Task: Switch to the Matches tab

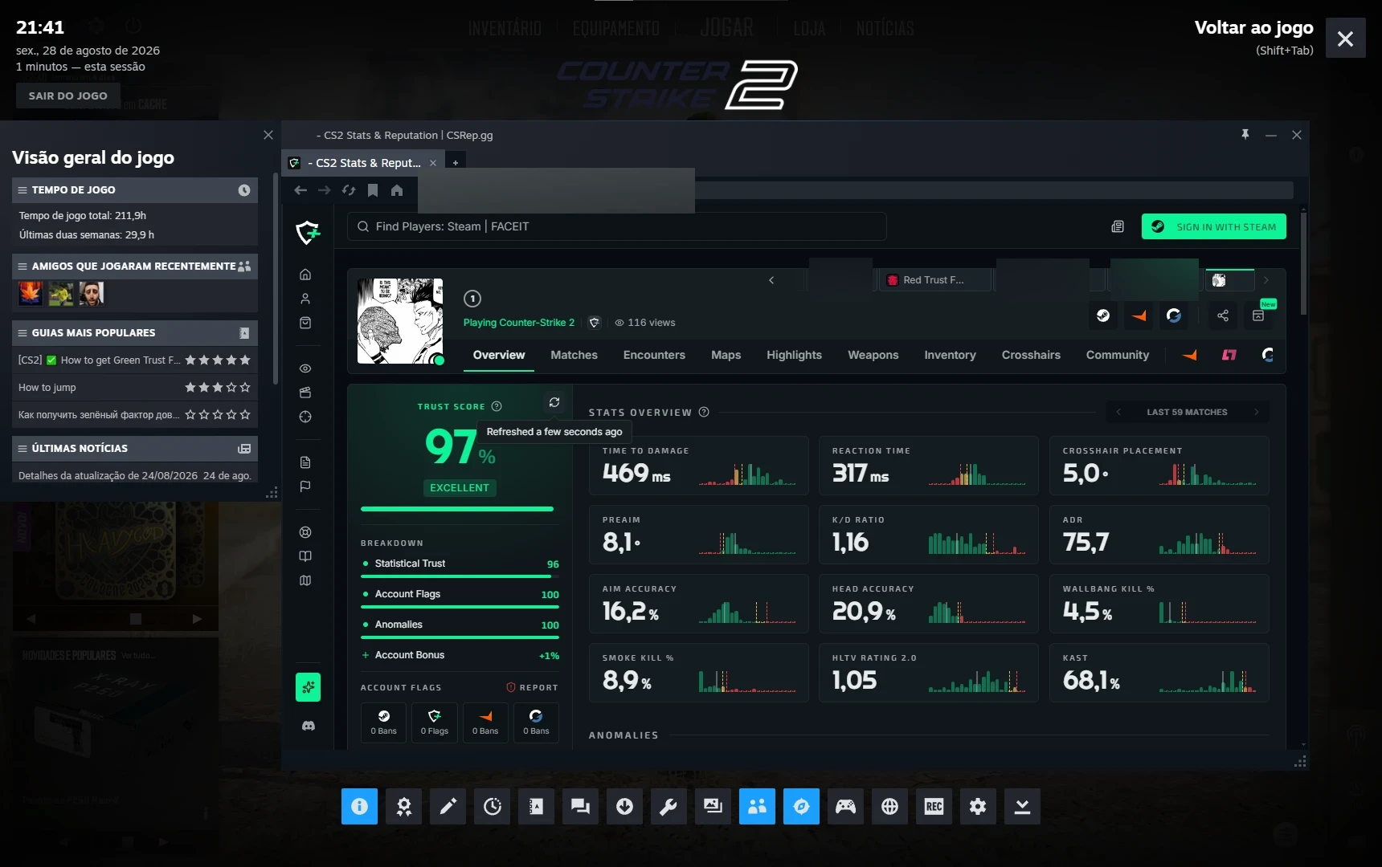Action: pos(574,355)
